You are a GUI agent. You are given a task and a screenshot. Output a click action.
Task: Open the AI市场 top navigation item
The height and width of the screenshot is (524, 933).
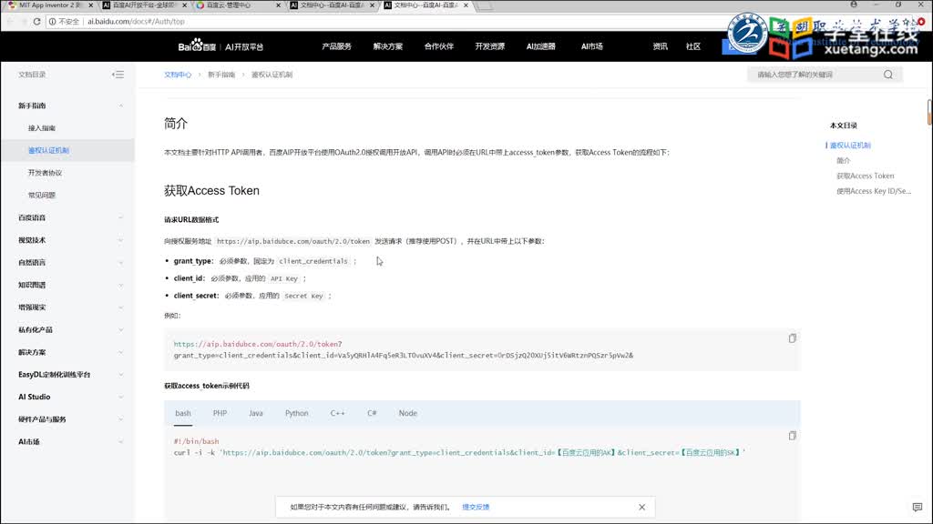592,46
